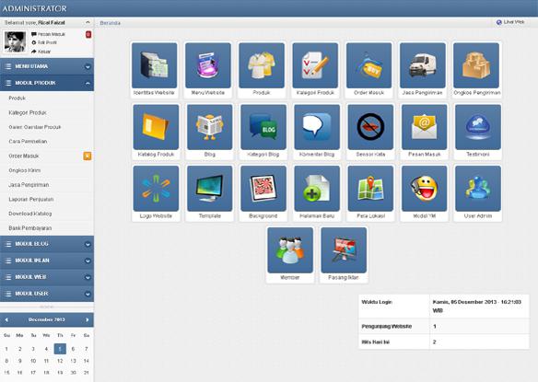Screen dimensions: 538x382
Task: Open the Kategori Produk checklist icon
Action: tap(315, 65)
